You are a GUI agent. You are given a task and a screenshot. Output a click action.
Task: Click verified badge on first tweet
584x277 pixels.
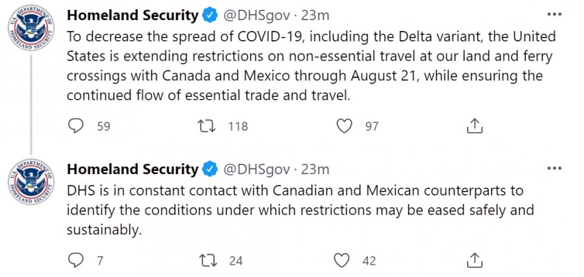(x=210, y=15)
